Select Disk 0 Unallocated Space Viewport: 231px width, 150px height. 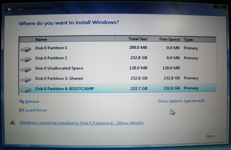(118, 68)
